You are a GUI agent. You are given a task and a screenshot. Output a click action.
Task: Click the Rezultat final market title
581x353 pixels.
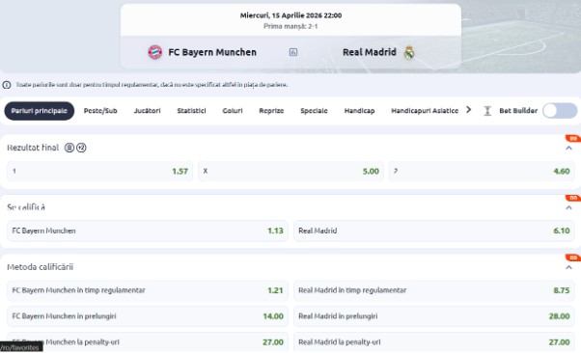point(33,148)
